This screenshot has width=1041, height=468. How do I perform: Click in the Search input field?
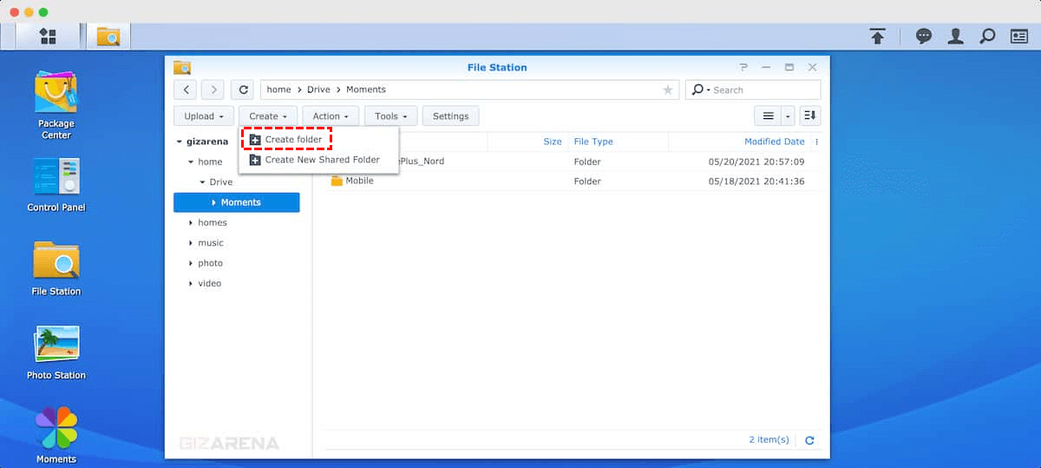pyautogui.click(x=763, y=89)
